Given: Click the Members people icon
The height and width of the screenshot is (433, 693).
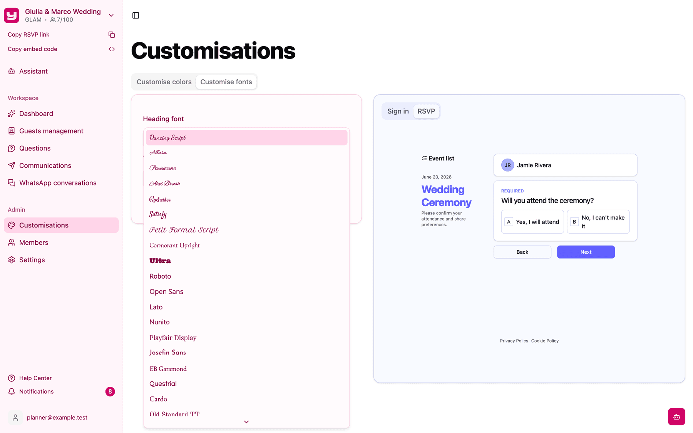Looking at the screenshot, I should [x=12, y=242].
